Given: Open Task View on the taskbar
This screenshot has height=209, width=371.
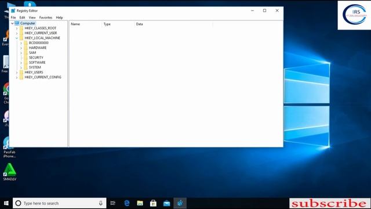Looking at the screenshot, I should [113, 203].
